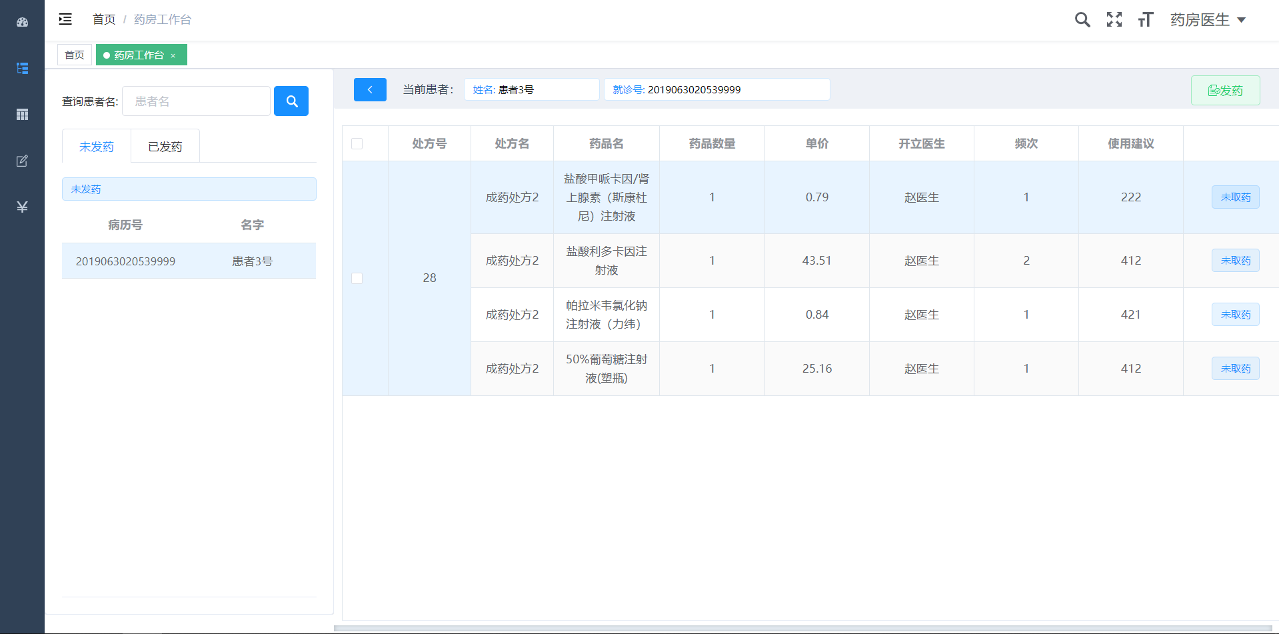1279x634 pixels.
Task: Click the prescription number 28 cell
Action: click(x=429, y=278)
